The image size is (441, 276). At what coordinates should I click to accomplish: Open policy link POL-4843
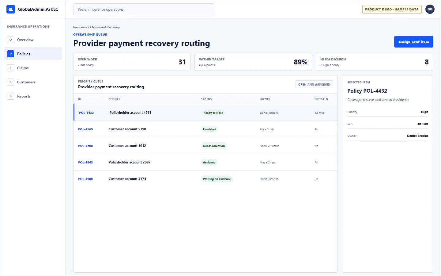(x=85, y=163)
